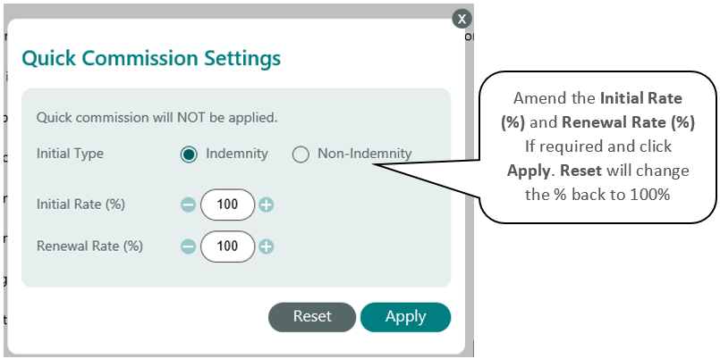Decrease Initial Rate with minus icon

tap(188, 205)
